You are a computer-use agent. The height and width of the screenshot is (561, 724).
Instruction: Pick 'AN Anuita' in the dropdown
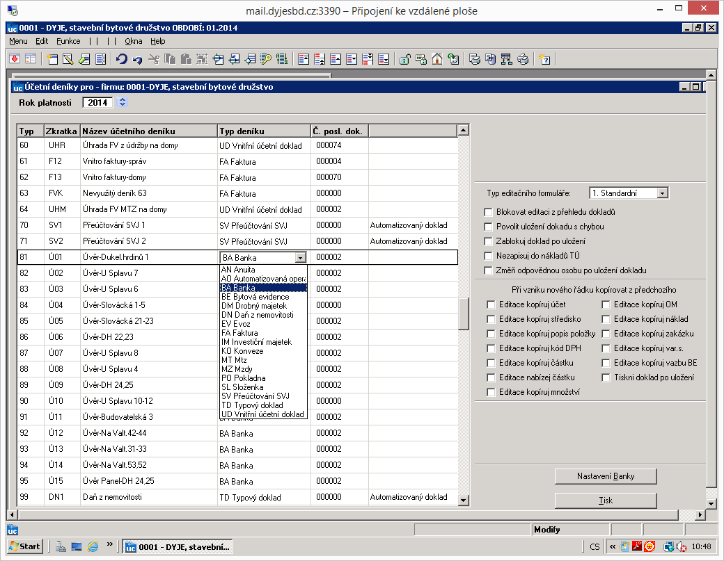pyautogui.click(x=263, y=270)
